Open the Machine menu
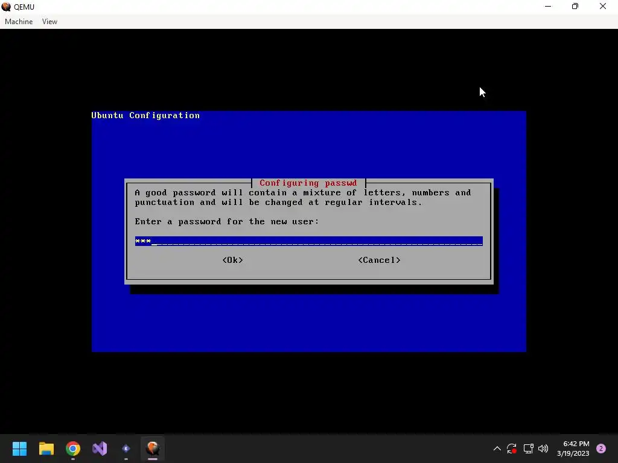The image size is (618, 463). point(19,22)
